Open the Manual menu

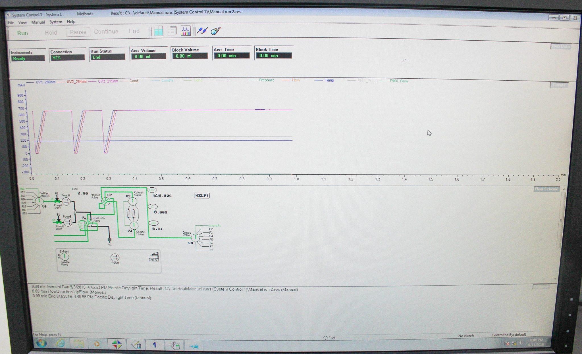(x=38, y=22)
